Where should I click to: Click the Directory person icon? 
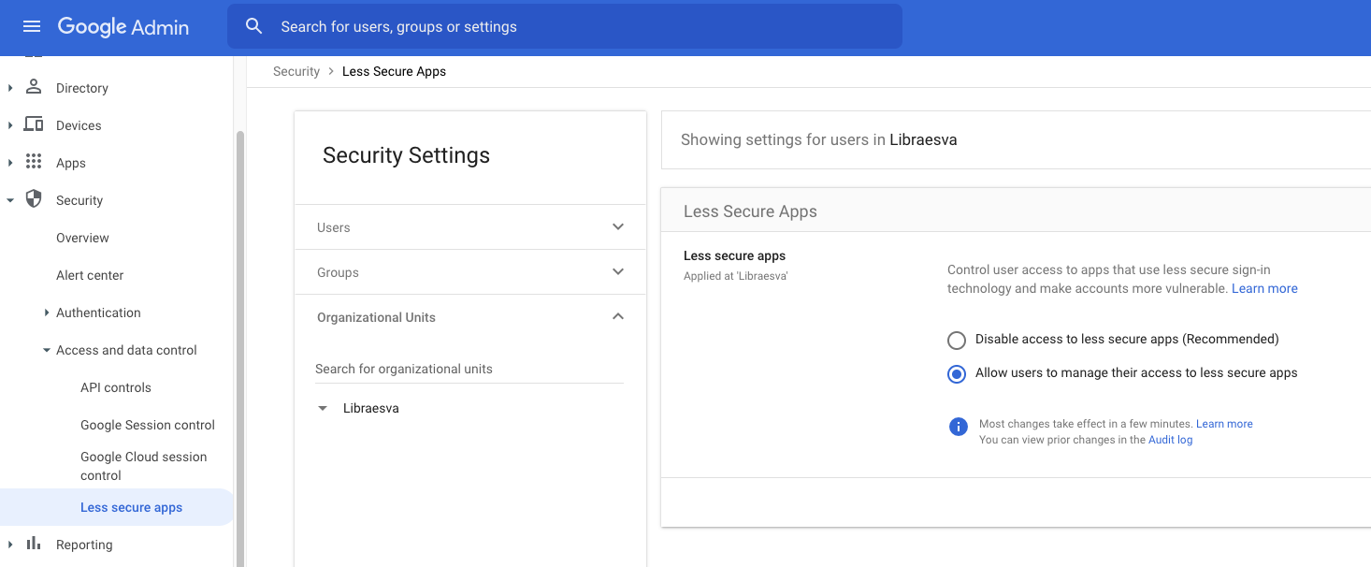[34, 87]
